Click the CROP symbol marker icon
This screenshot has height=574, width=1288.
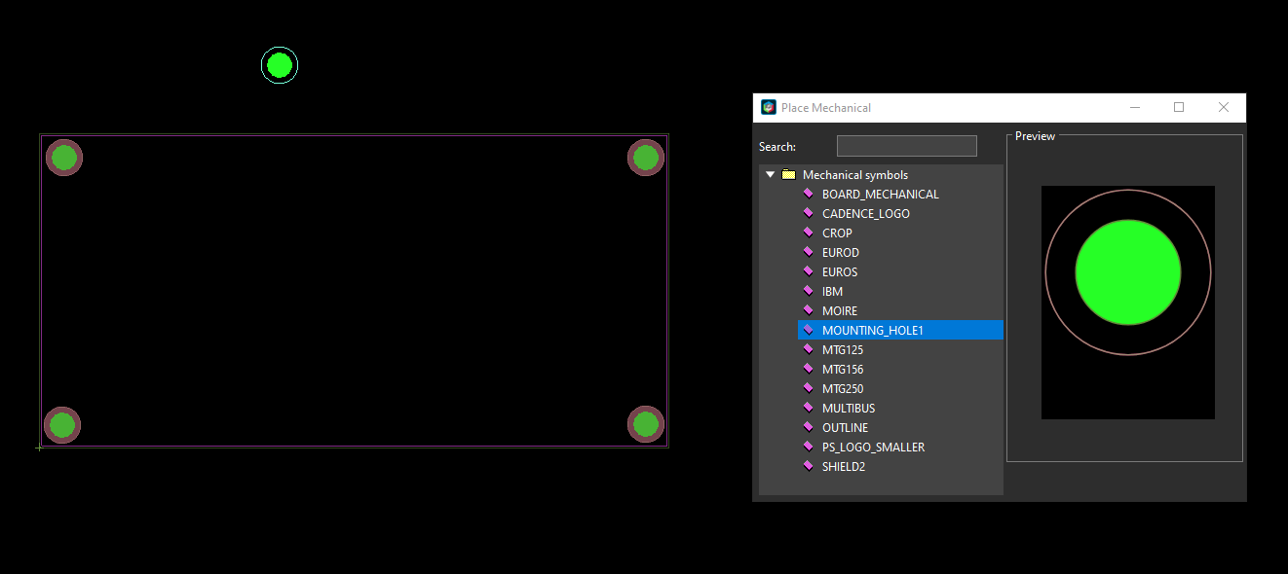coord(809,233)
